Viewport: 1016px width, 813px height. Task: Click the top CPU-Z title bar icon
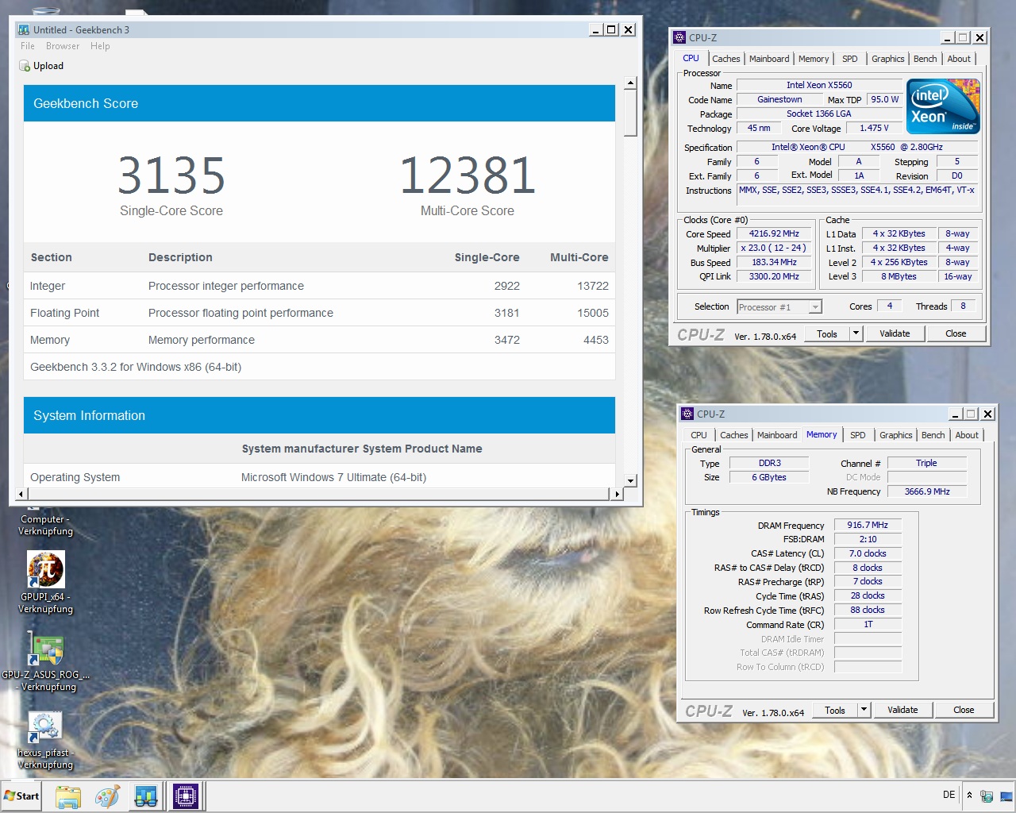[x=679, y=37]
